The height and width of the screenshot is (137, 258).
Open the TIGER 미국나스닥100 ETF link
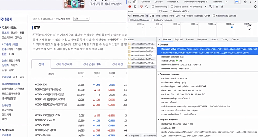45,130
